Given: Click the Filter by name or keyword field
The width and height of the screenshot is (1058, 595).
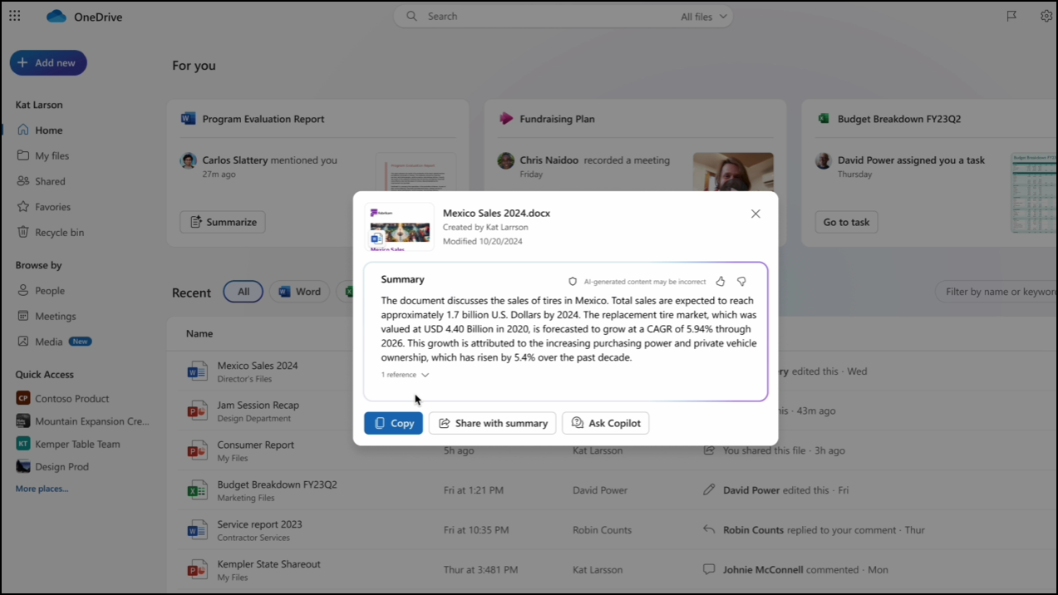Looking at the screenshot, I should [997, 292].
